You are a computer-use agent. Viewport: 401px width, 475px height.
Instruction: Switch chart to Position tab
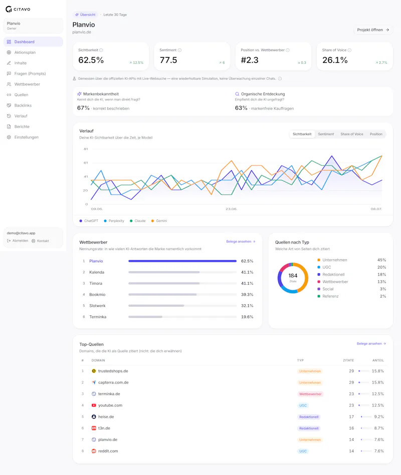(x=376, y=134)
